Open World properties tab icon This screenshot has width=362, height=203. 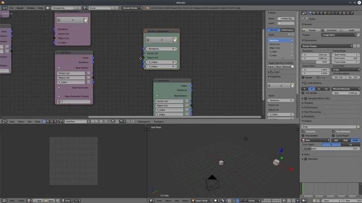point(321,13)
